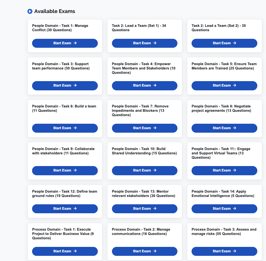Click arrow icon on Lead a Team Set 2
266x261 pixels.
pyautogui.click(x=235, y=43)
